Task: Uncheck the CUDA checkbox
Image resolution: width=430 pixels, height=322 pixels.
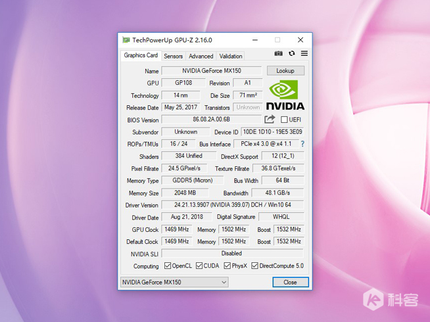Action: tap(199, 266)
